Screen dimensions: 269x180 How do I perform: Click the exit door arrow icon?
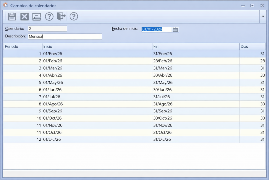(61, 16)
